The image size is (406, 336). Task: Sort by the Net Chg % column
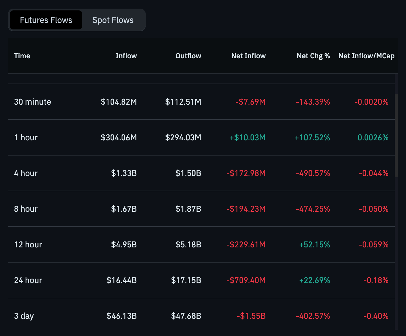point(313,56)
